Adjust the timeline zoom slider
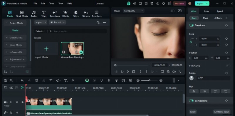The height and width of the screenshot is (116, 235). tap(149, 80)
